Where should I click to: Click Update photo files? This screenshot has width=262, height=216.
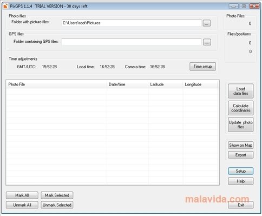point(241,125)
